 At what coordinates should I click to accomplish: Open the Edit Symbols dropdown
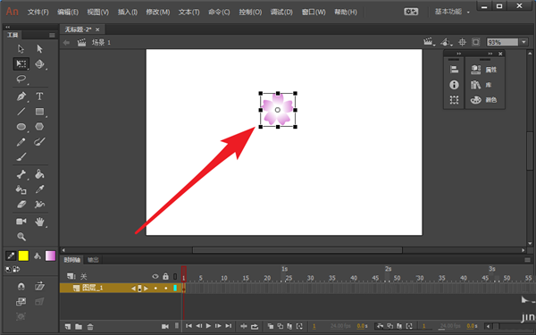(446, 42)
